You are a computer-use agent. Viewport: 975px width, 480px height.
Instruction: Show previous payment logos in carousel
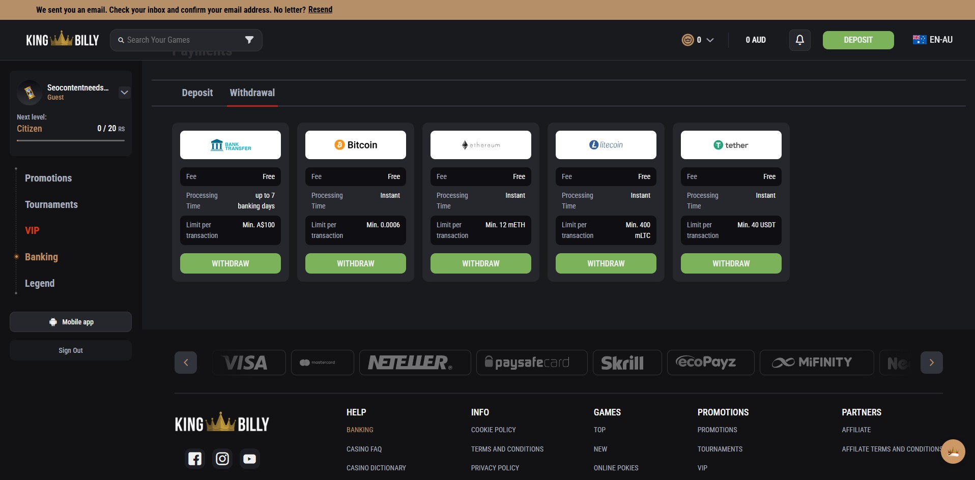(186, 363)
